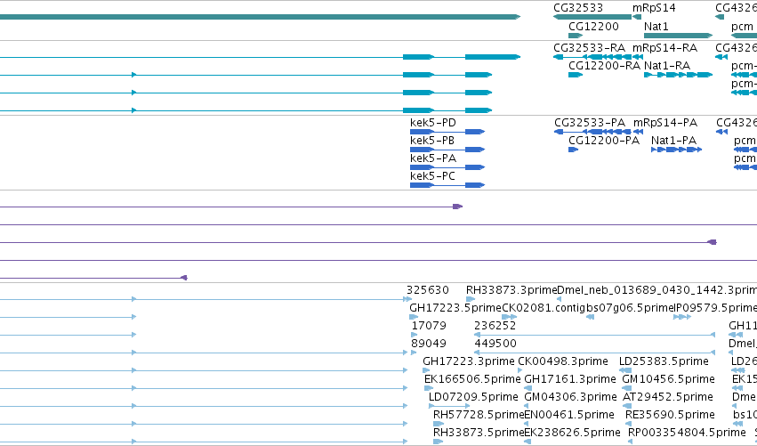Open the GH17223.5prime EST label

(x=455, y=308)
